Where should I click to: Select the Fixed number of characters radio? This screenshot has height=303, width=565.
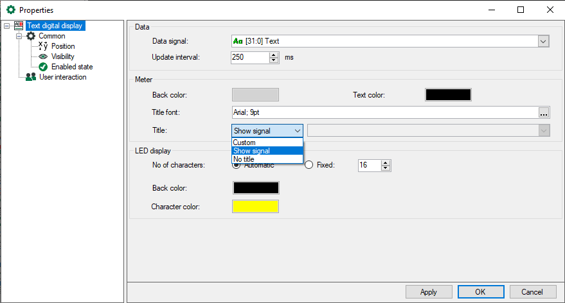[309, 165]
